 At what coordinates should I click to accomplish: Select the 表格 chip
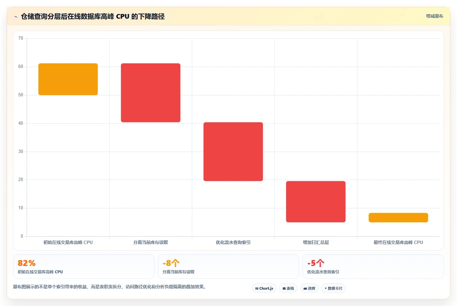pos(288,288)
